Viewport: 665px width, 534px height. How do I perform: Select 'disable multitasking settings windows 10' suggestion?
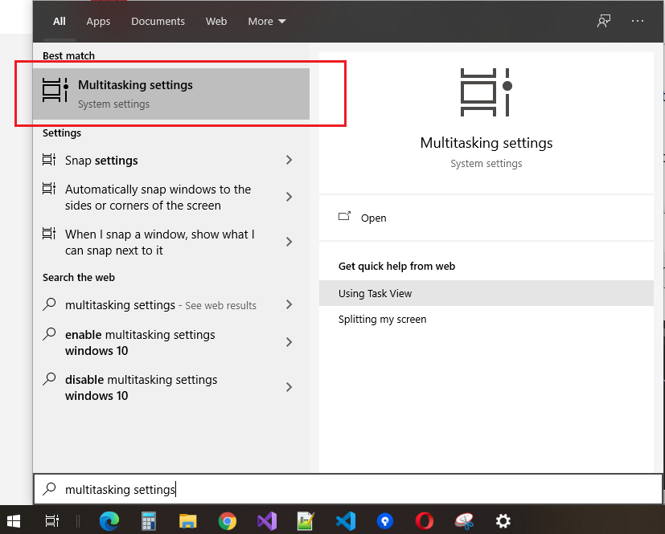pyautogui.click(x=142, y=388)
